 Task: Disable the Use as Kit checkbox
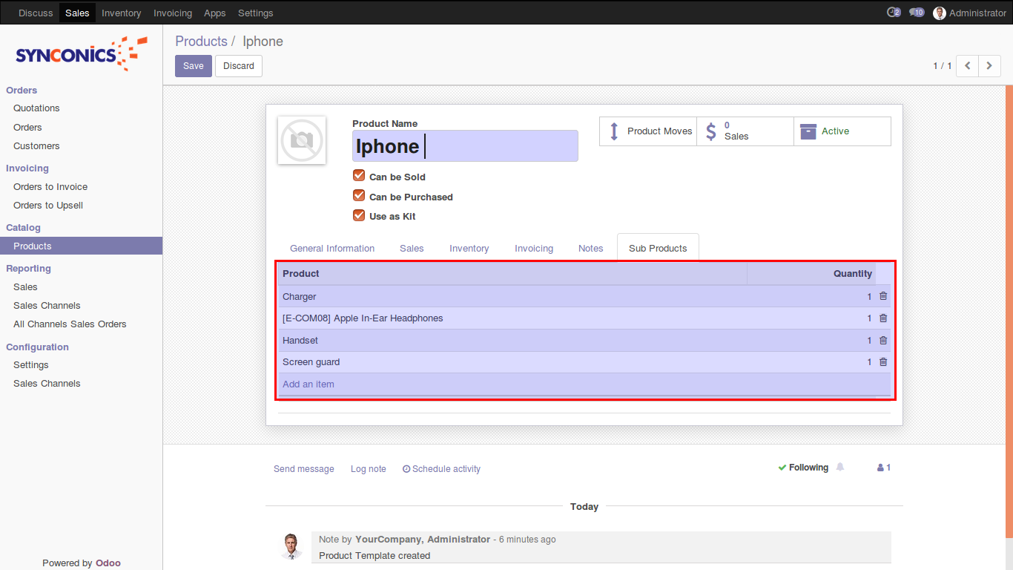(359, 215)
